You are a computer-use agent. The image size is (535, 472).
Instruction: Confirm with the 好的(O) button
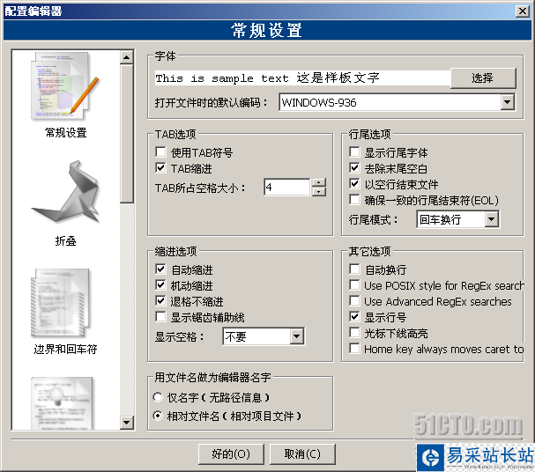click(231, 454)
